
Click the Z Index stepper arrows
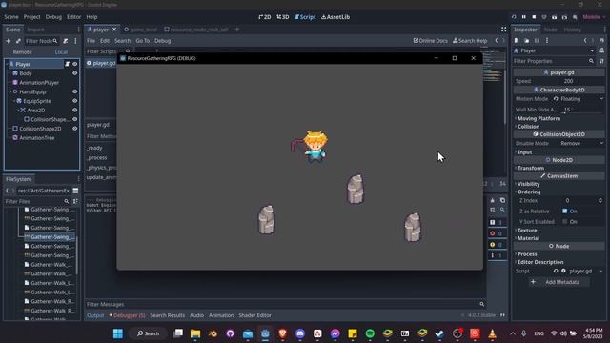pos(600,201)
